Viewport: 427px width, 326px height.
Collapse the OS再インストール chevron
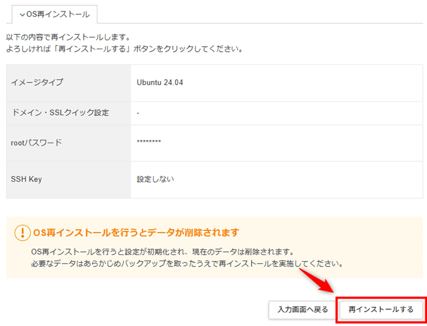tap(22, 14)
